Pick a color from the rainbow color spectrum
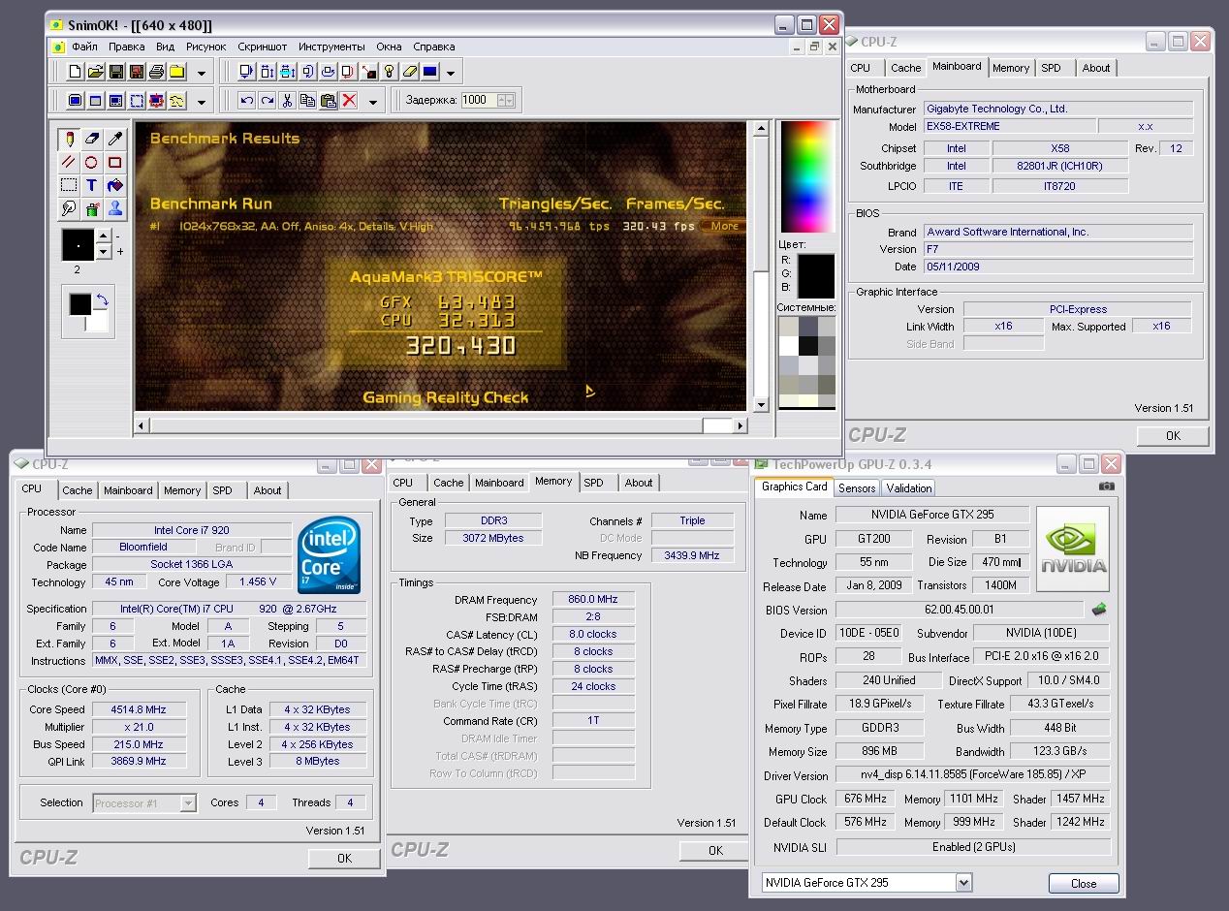Viewport: 1229px width, 911px height. pos(807,174)
